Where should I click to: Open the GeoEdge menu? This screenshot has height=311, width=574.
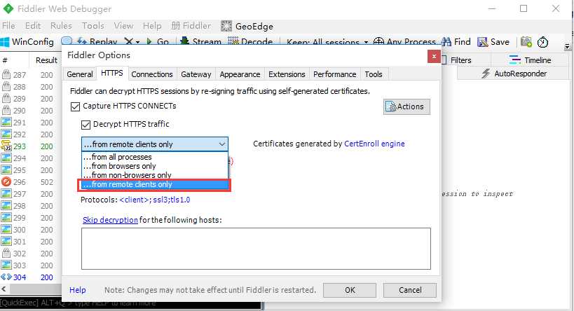(x=247, y=26)
